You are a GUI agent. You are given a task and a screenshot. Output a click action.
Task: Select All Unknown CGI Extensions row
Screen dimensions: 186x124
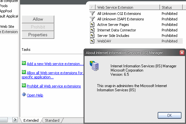136,14
